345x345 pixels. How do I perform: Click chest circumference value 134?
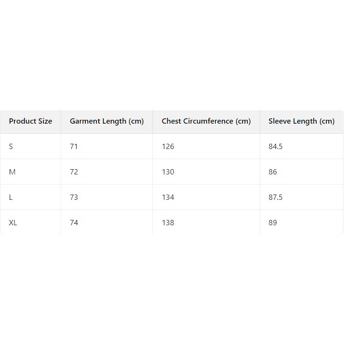[x=168, y=197]
